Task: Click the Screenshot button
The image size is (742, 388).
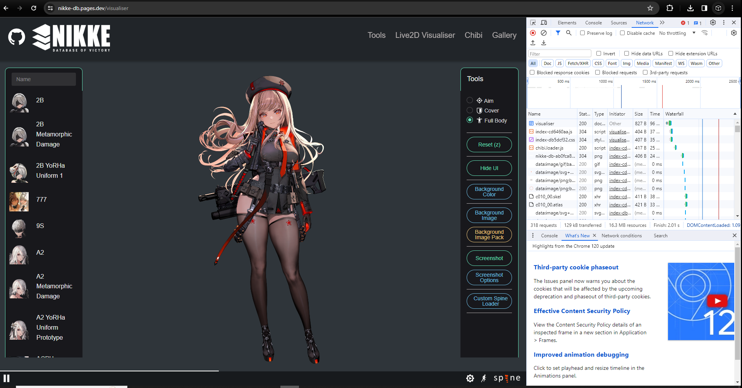Action: click(x=489, y=258)
